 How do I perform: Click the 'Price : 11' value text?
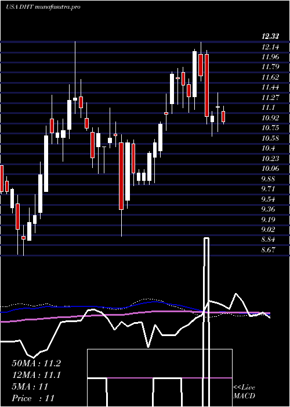point(33,398)
